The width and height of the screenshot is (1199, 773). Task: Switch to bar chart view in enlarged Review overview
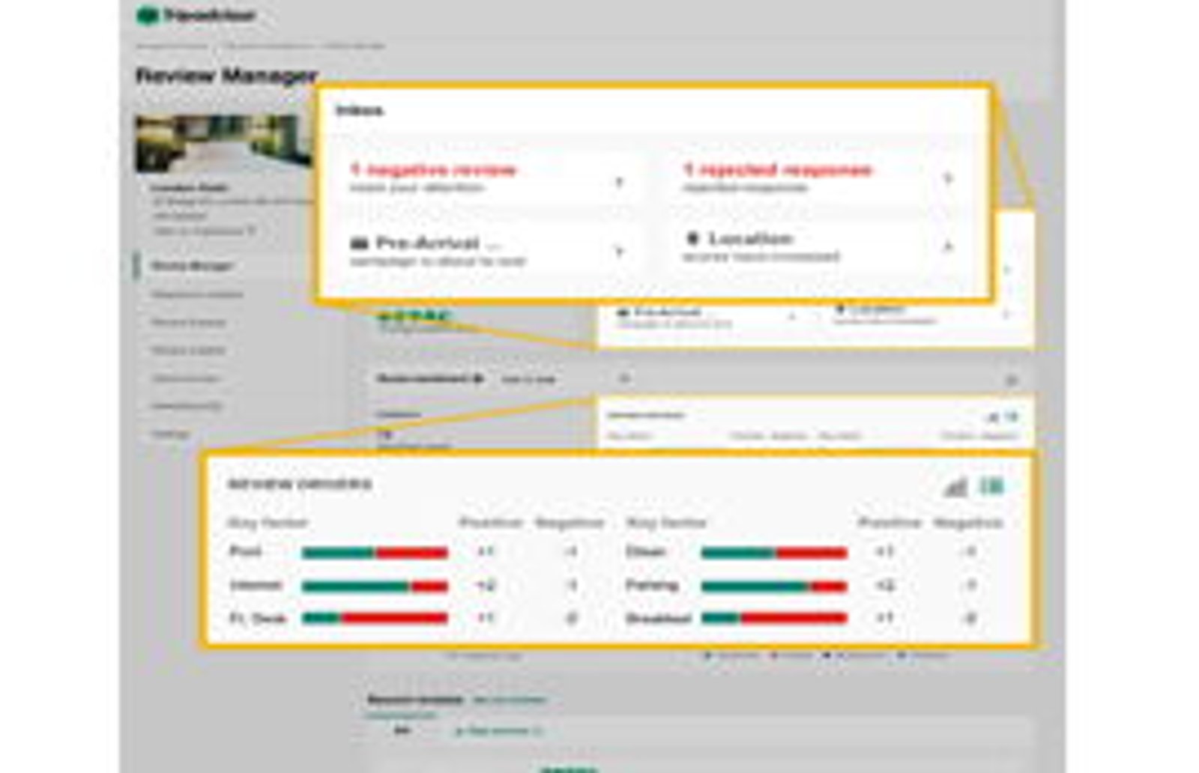(x=955, y=488)
